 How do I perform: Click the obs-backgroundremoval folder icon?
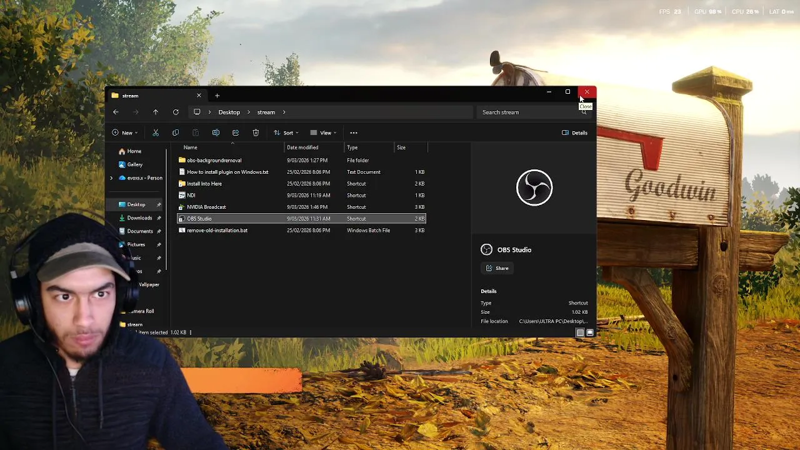[182, 160]
